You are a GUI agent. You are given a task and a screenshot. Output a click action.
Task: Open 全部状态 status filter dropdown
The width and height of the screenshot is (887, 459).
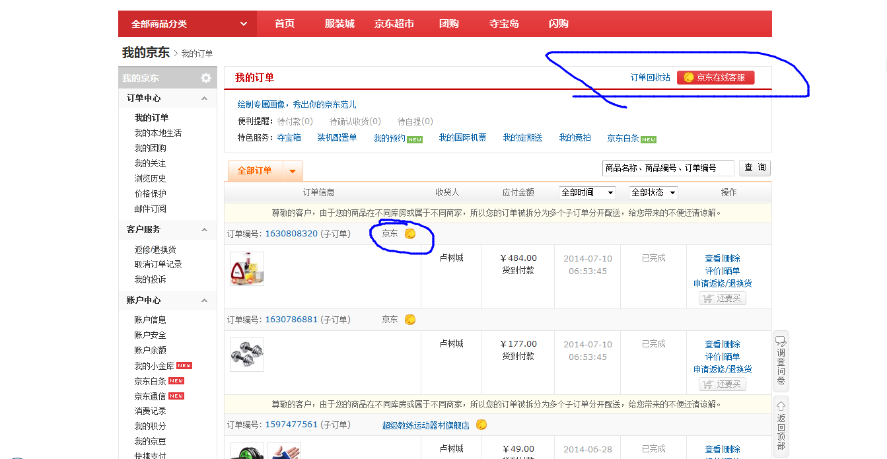pos(653,193)
